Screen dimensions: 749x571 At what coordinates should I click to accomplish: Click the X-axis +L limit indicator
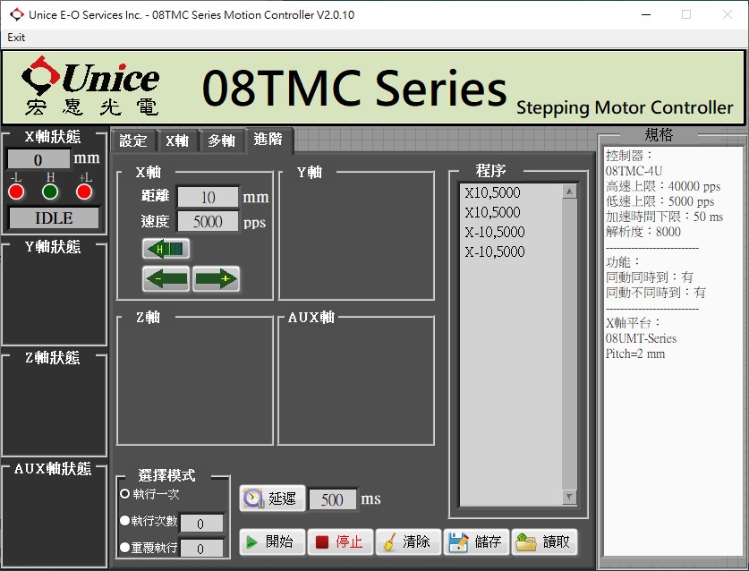84,192
